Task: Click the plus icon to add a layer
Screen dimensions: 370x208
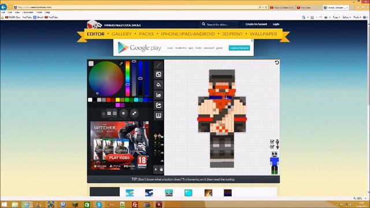Action: [x=156, y=169]
